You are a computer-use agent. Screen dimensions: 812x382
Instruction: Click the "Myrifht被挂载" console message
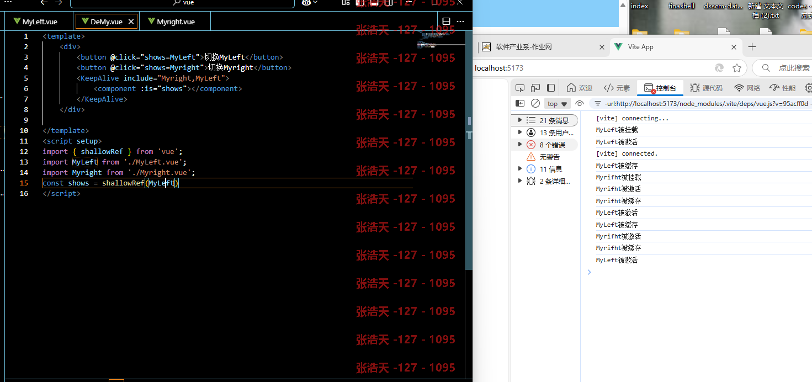pos(619,178)
